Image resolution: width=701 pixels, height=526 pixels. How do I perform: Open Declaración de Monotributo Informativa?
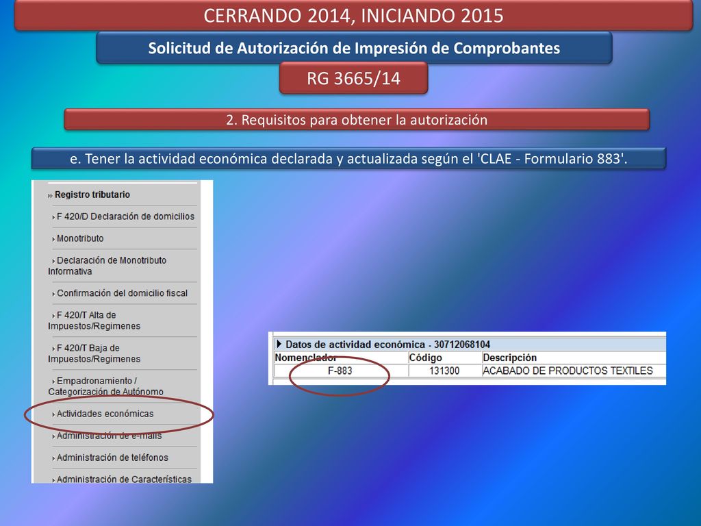[107, 266]
